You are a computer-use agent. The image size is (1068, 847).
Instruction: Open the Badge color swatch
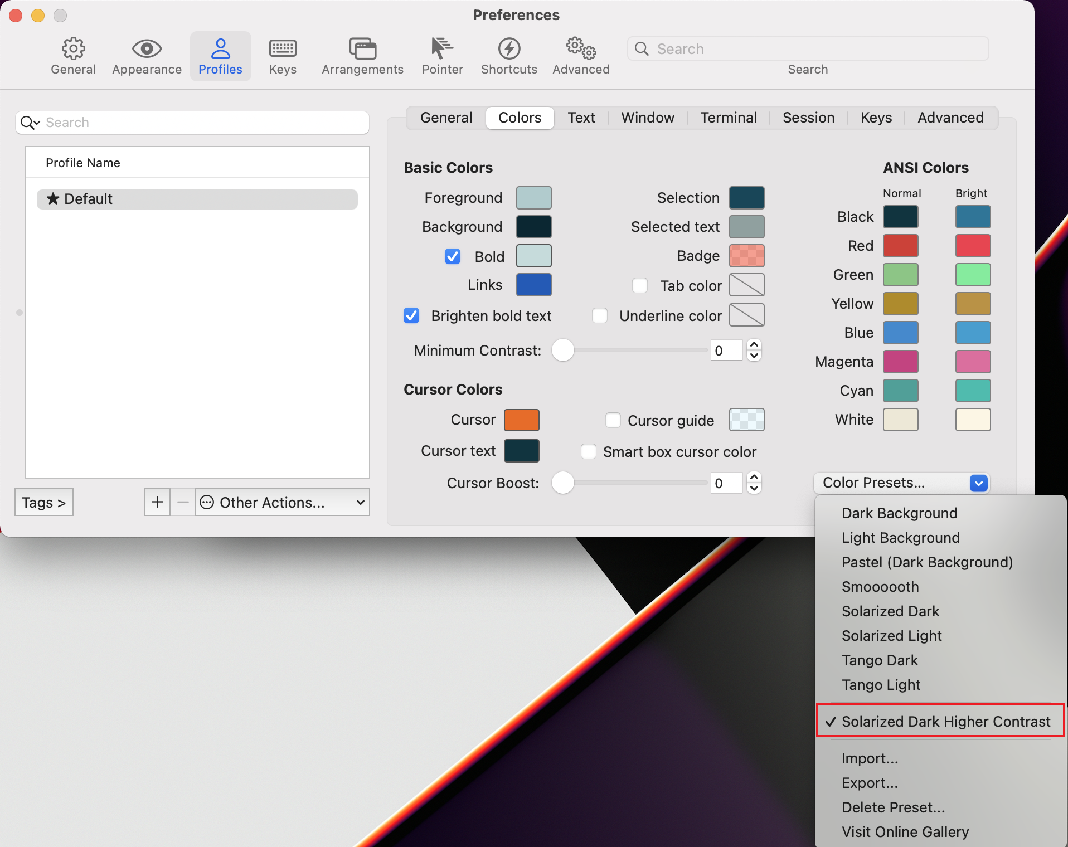click(746, 256)
